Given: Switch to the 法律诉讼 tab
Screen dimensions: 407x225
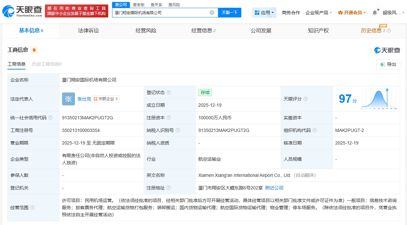Looking at the screenshot, I should 88,31.
